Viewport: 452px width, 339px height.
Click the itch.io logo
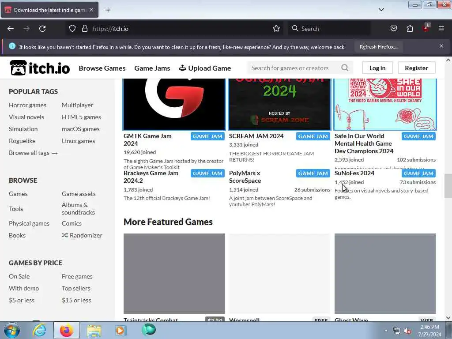click(x=40, y=68)
